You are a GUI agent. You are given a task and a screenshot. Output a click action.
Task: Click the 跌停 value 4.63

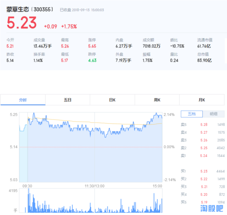coord(92,60)
